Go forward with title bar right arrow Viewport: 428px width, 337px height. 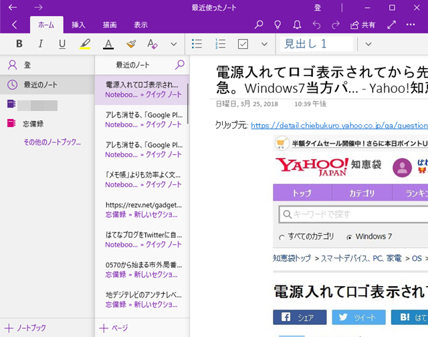click(x=38, y=7)
